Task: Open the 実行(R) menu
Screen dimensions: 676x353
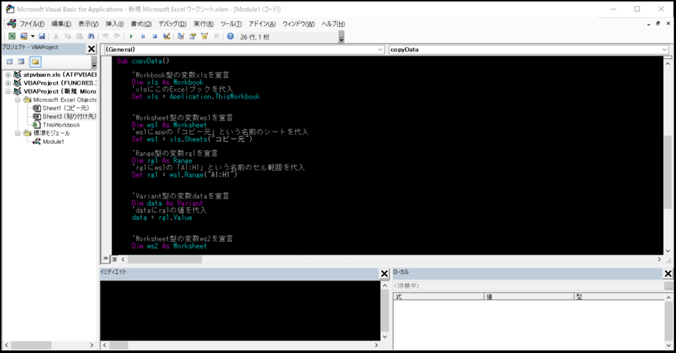Action: (x=203, y=24)
